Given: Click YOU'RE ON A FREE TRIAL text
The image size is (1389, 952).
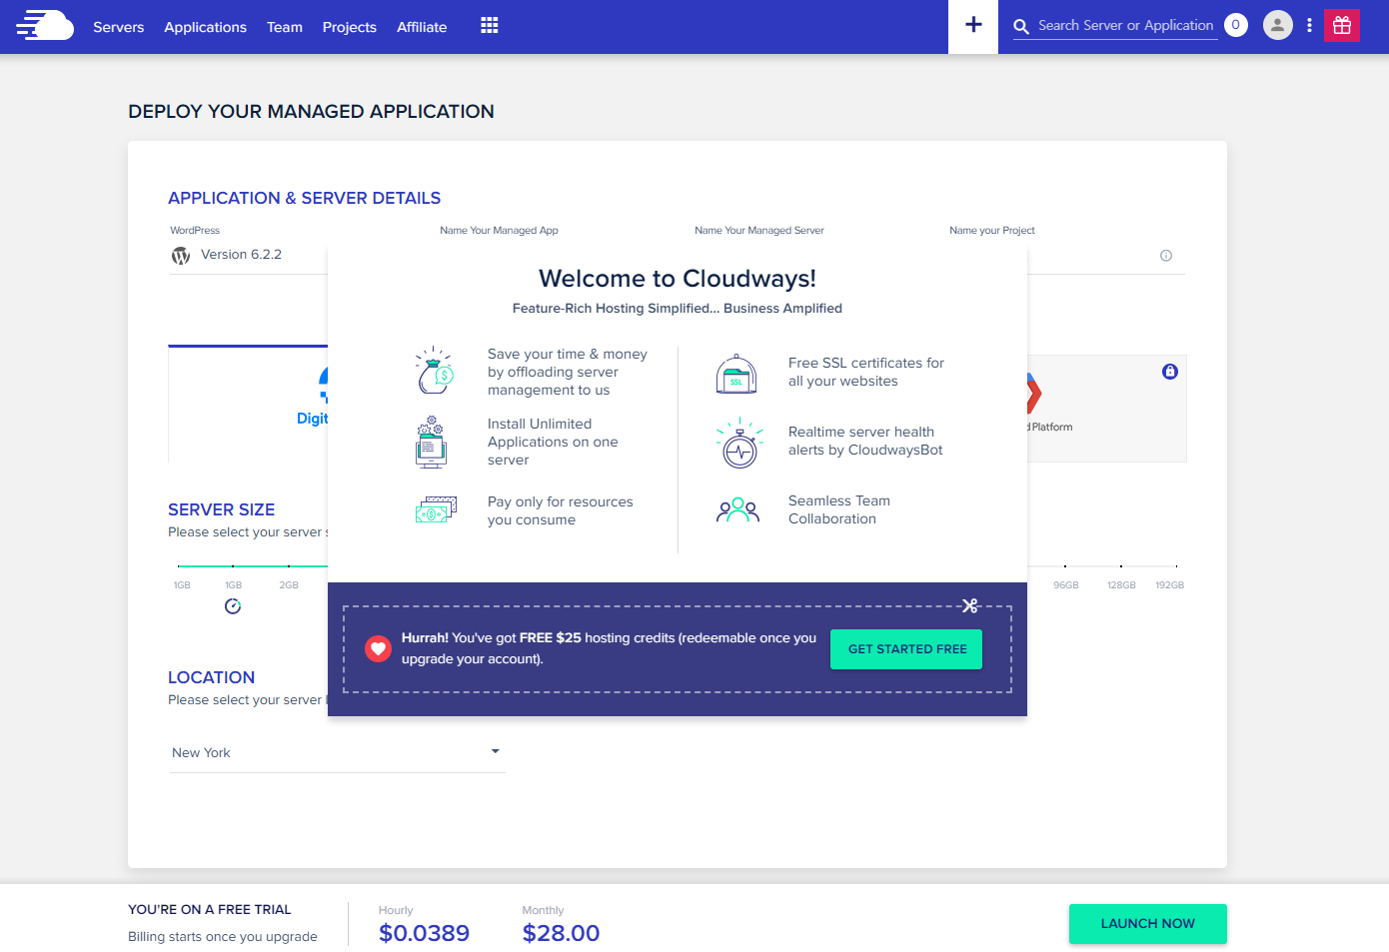Looking at the screenshot, I should pos(210,909).
